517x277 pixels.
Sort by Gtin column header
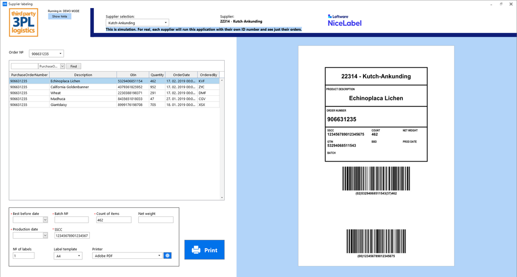pos(133,75)
